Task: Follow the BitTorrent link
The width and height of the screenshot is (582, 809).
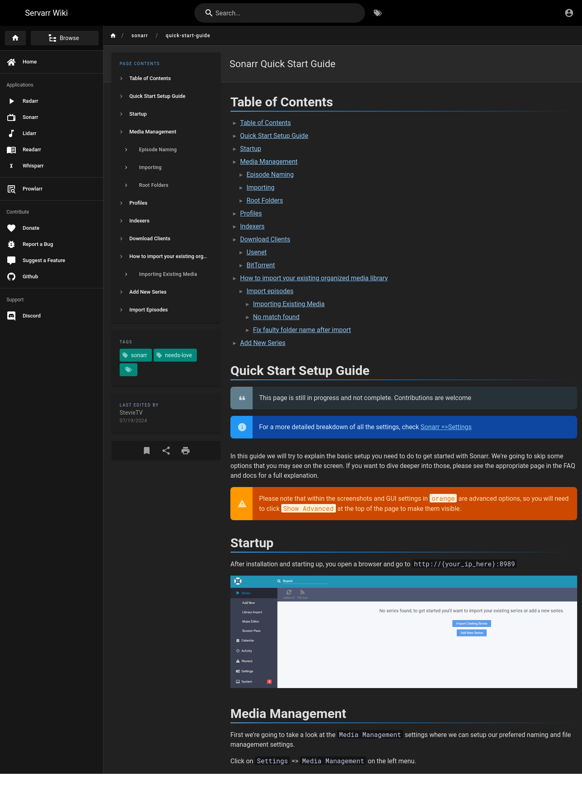Action: [x=261, y=265]
